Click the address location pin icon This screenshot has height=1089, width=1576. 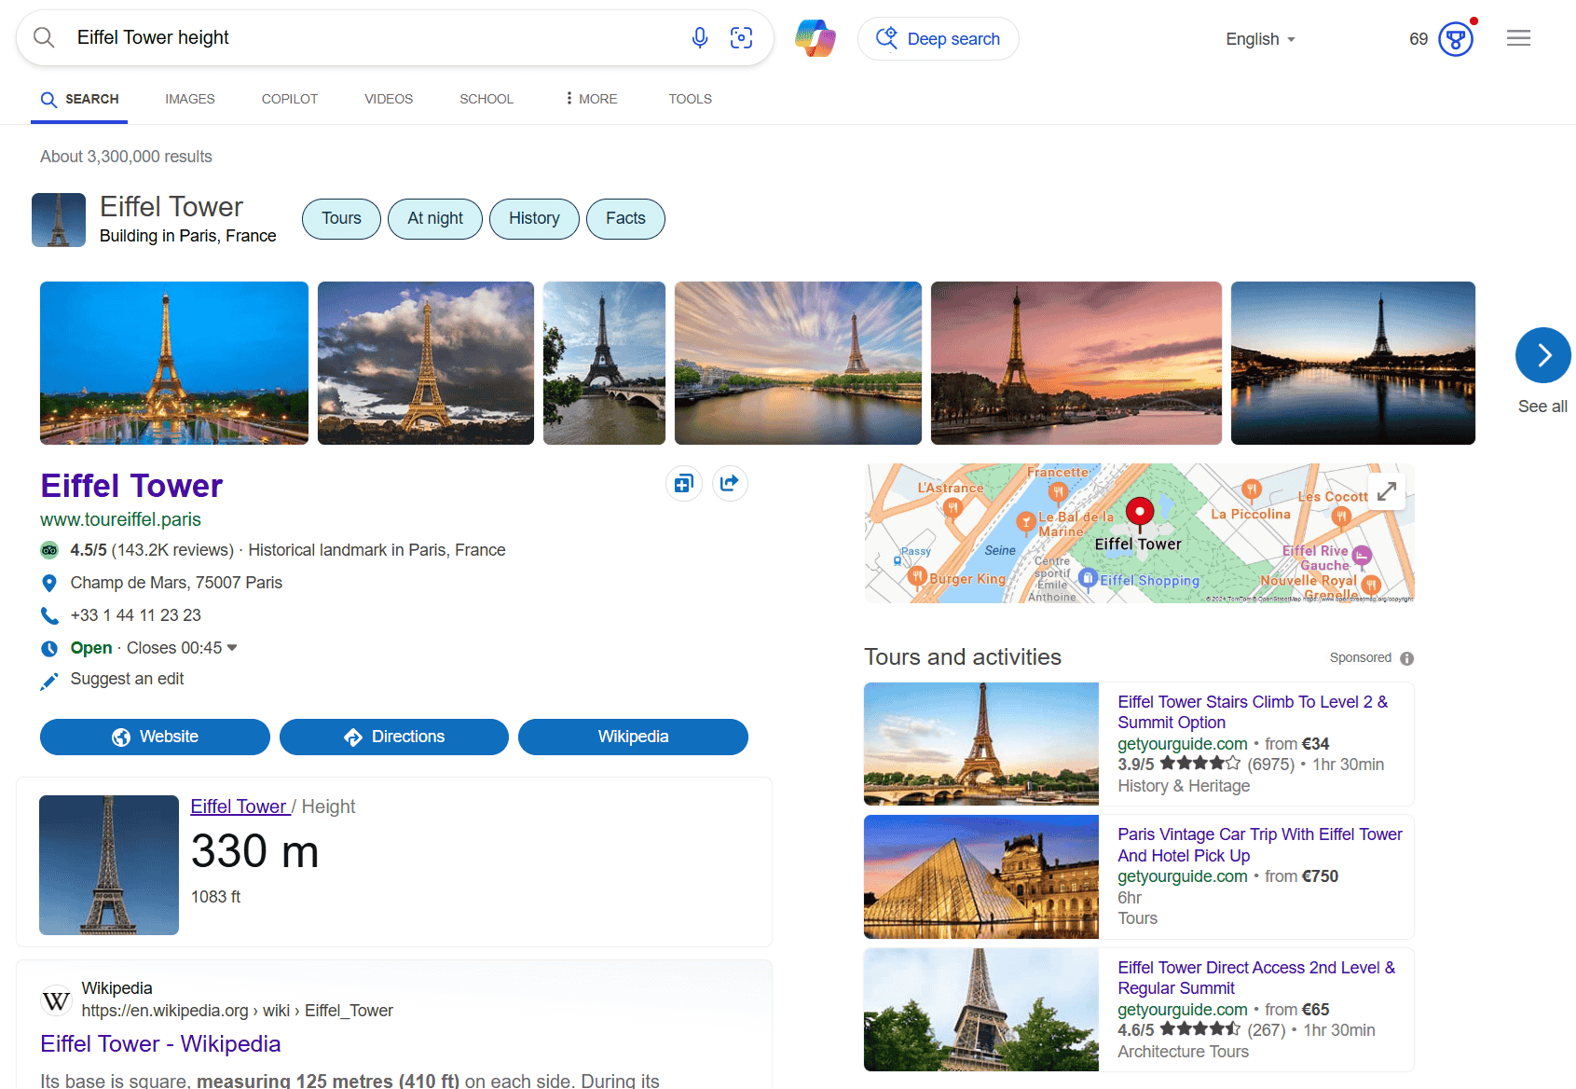tap(49, 583)
